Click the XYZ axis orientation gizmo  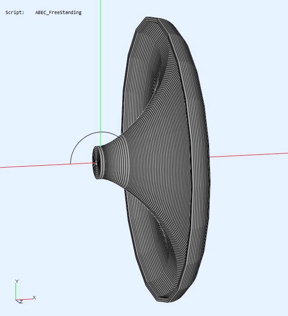tap(25, 291)
